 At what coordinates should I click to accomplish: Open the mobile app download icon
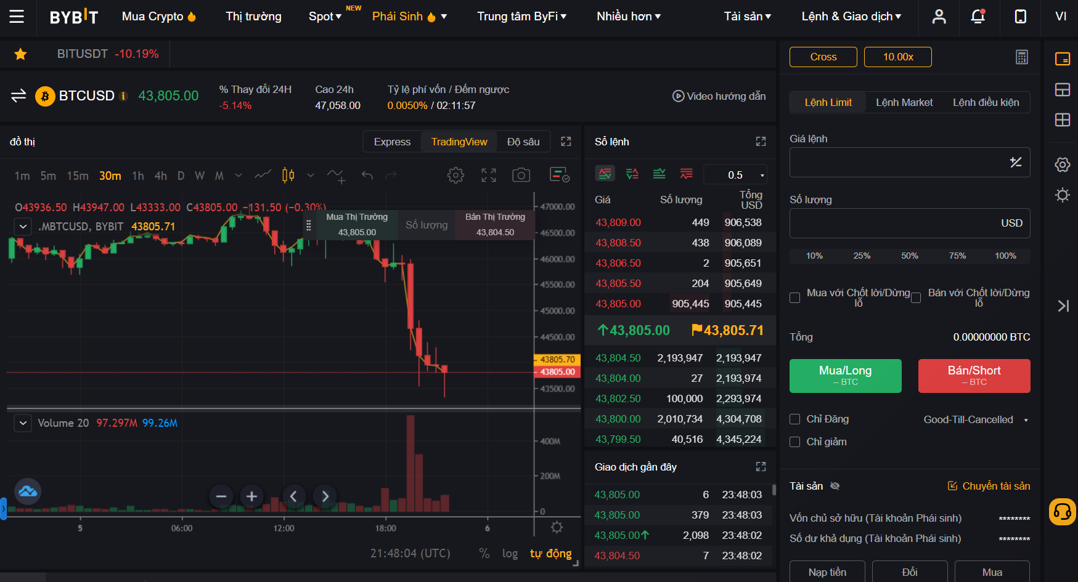point(1021,17)
